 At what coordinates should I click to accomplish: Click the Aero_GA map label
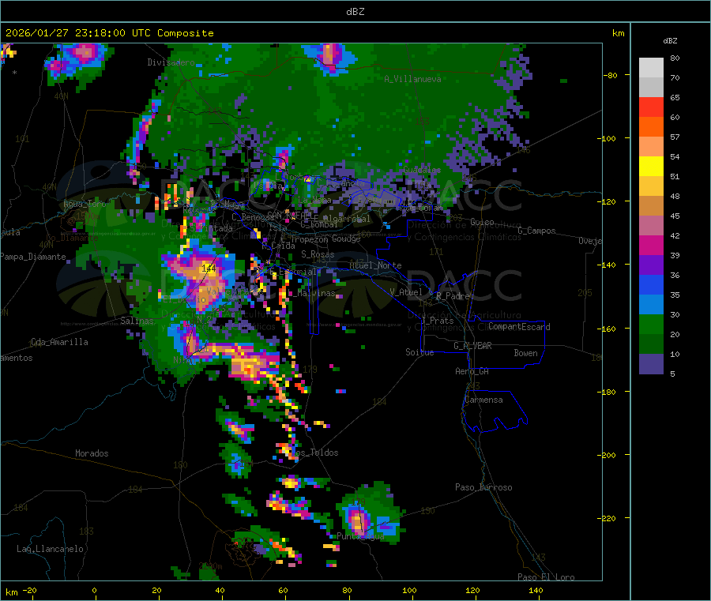coord(472,371)
